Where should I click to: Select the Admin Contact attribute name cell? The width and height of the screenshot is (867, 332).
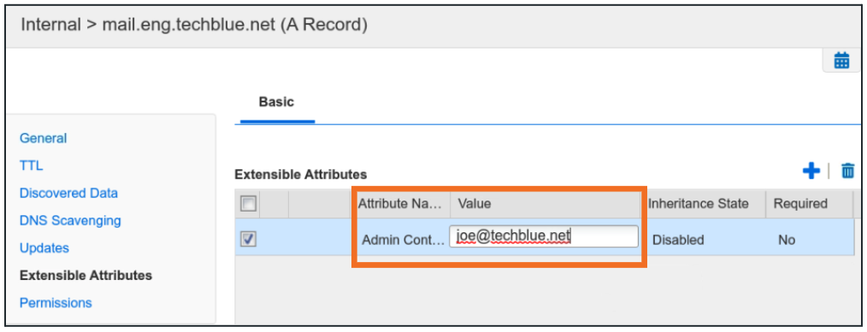pos(402,240)
